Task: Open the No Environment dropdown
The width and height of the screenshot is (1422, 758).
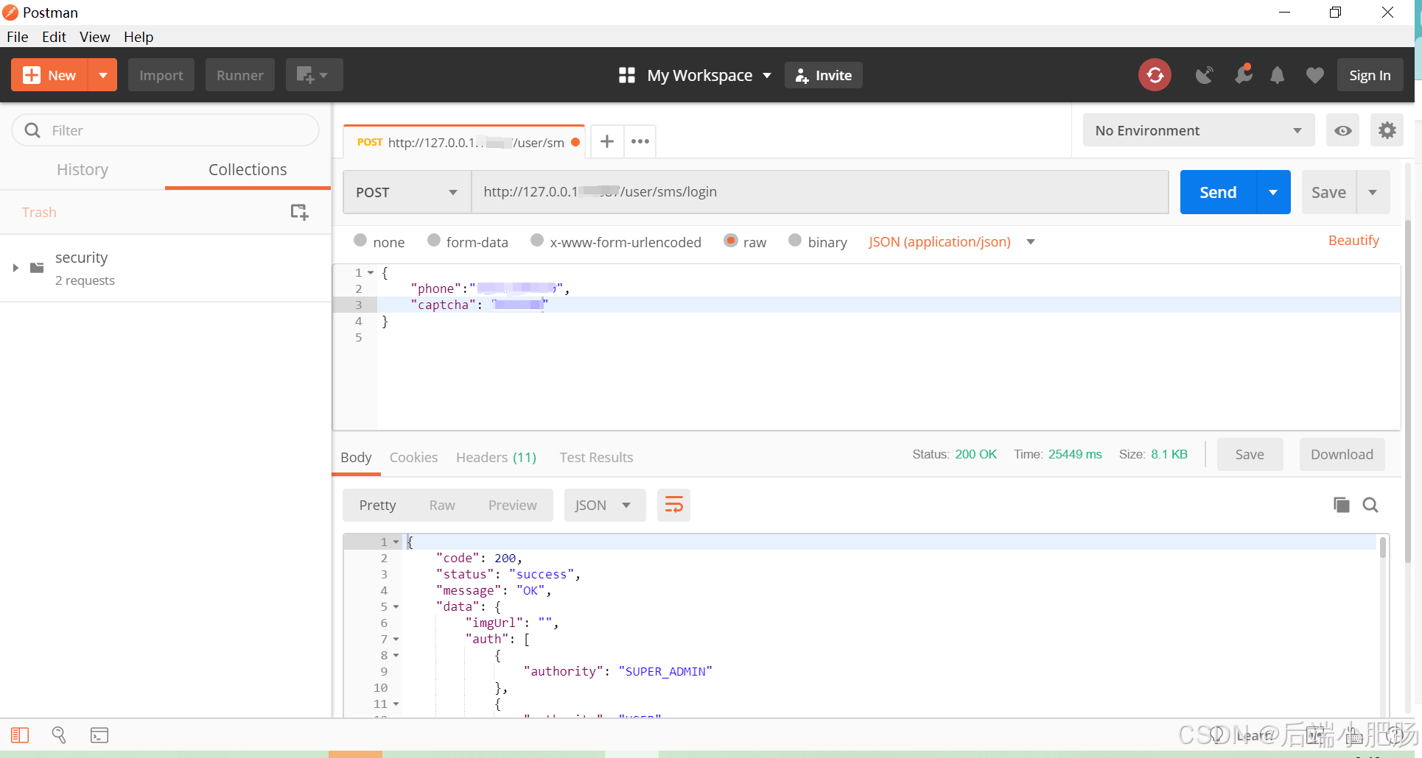Action: point(1199,130)
